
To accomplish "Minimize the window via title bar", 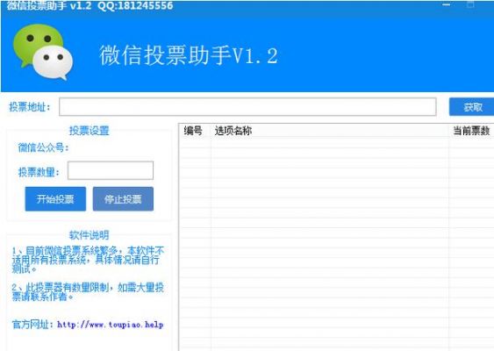I will click(446, 4).
